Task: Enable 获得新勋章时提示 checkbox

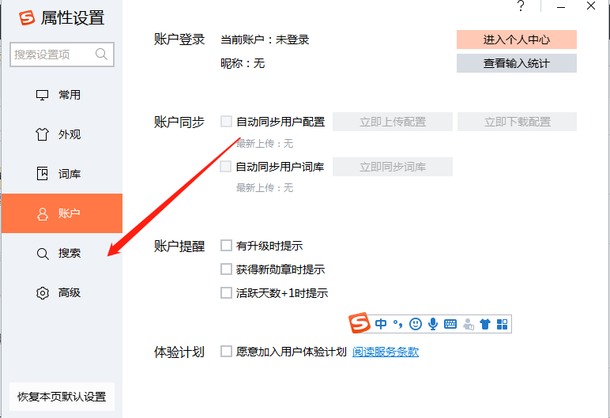Action: pyautogui.click(x=226, y=269)
